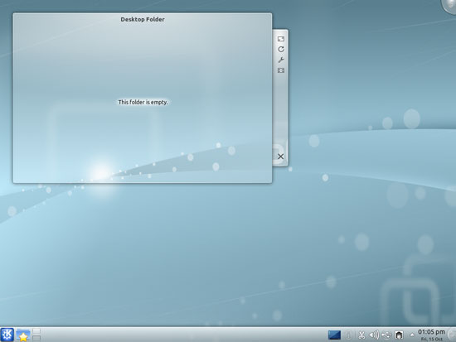
Task: Open the panel toolbox at panel's right end
Action: pos(452,335)
